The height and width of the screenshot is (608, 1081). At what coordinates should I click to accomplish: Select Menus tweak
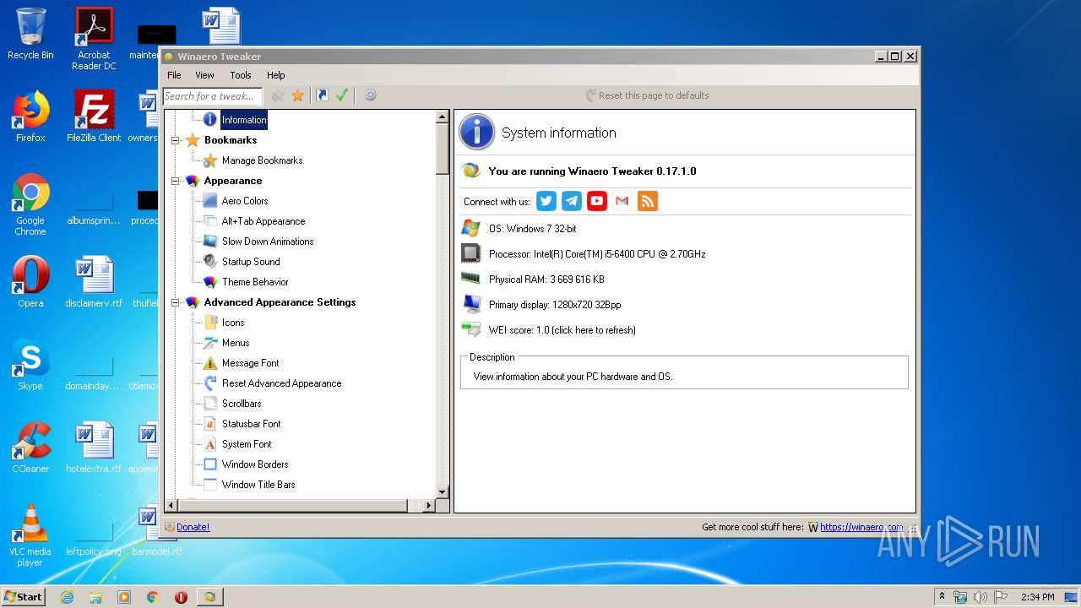[236, 343]
